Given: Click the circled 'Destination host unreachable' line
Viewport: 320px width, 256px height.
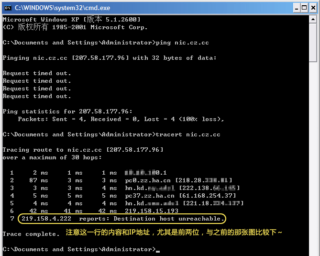Looking at the screenshot, I should 122,219.
